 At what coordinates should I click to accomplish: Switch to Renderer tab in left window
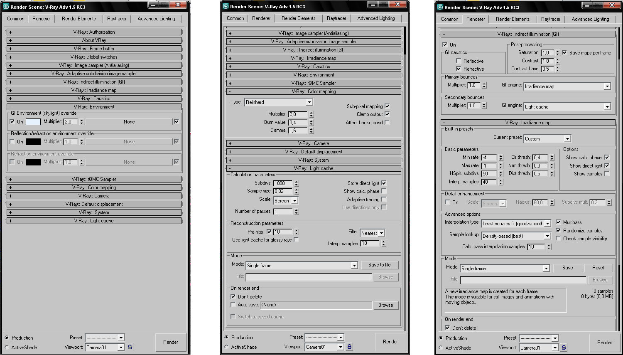42,19
